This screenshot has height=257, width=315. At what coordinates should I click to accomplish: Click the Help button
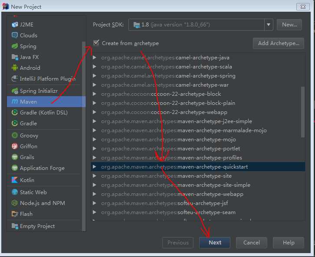[x=289, y=243]
